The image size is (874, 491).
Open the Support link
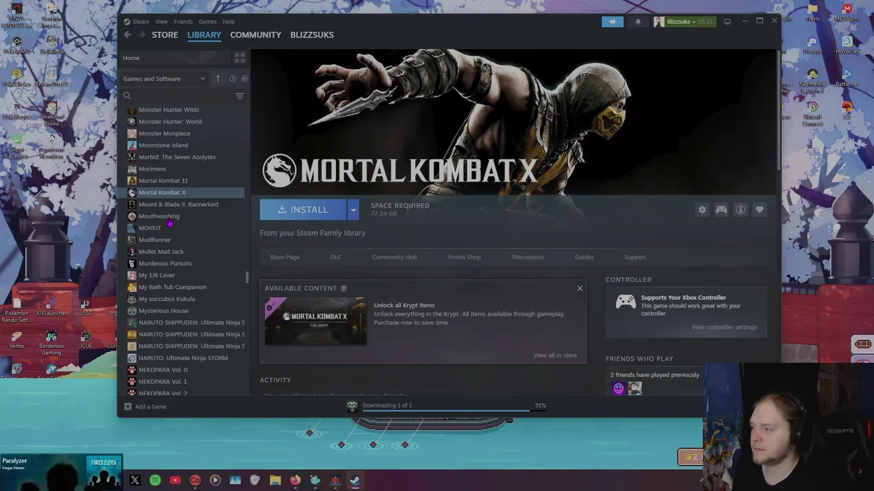[635, 257]
